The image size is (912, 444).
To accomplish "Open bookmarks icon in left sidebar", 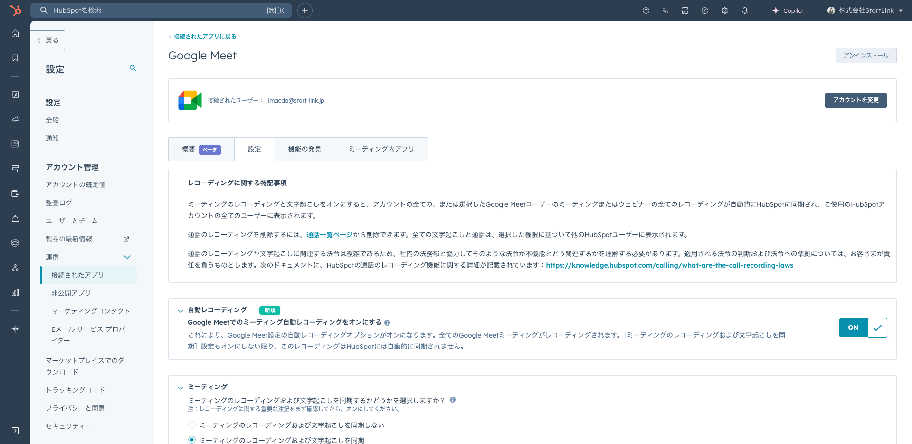I will point(15,58).
